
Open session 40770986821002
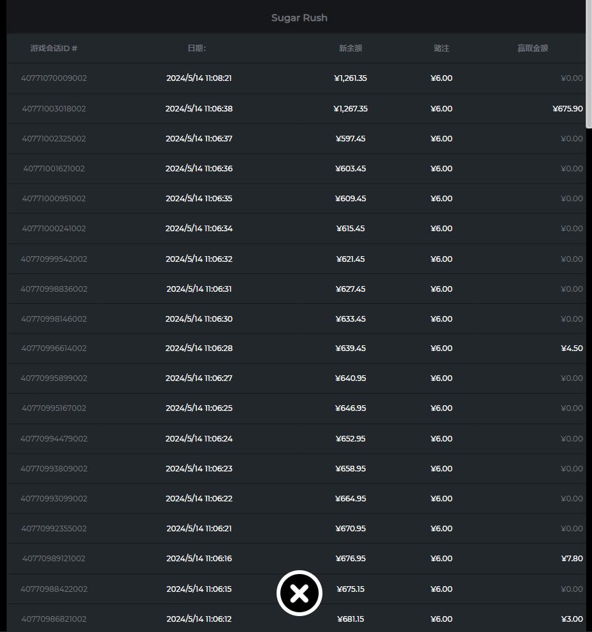coord(54,619)
